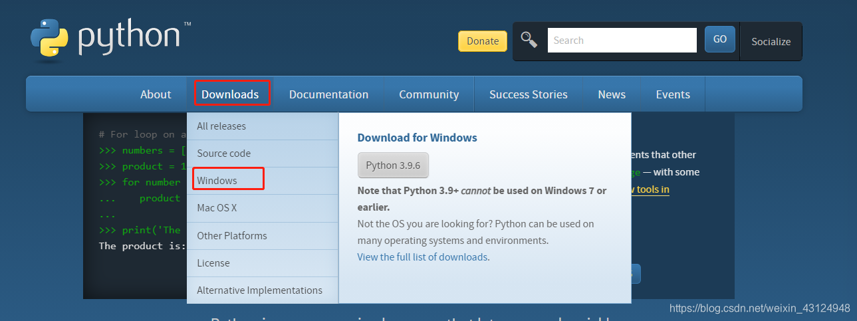Choose Mac OS X in Downloads submenu
This screenshot has width=857, height=321.
click(x=263, y=208)
